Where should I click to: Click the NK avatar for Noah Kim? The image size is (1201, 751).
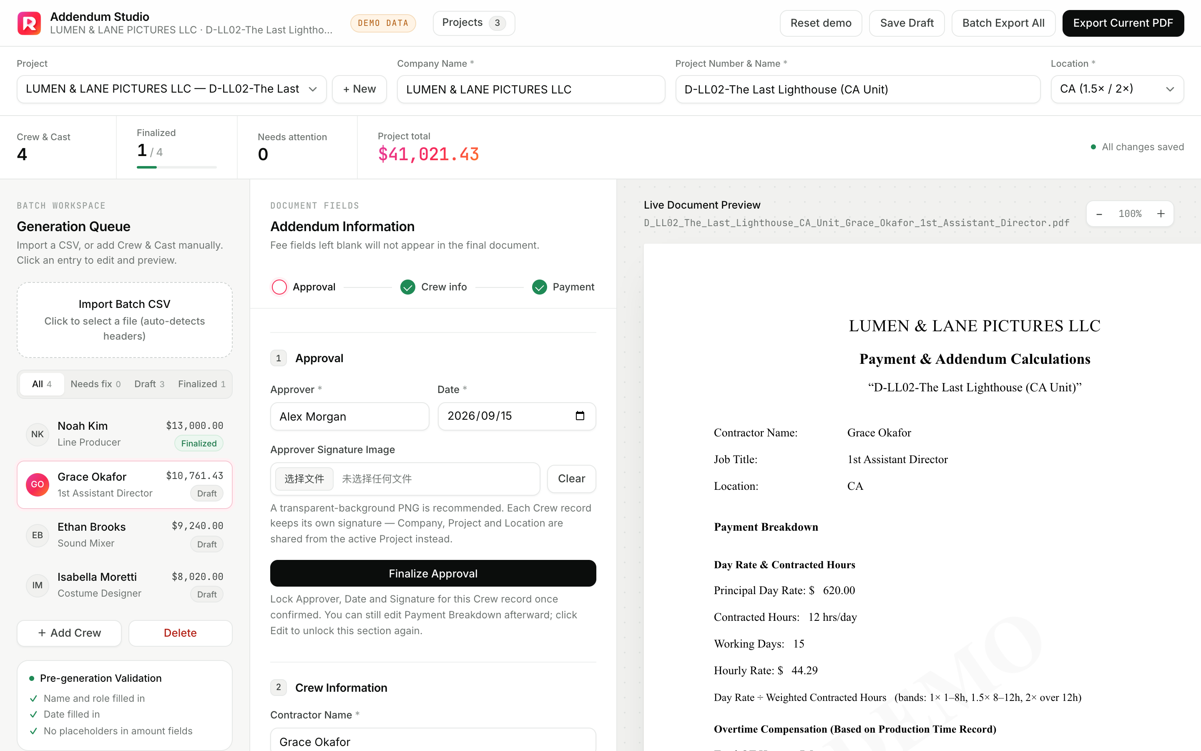37,434
